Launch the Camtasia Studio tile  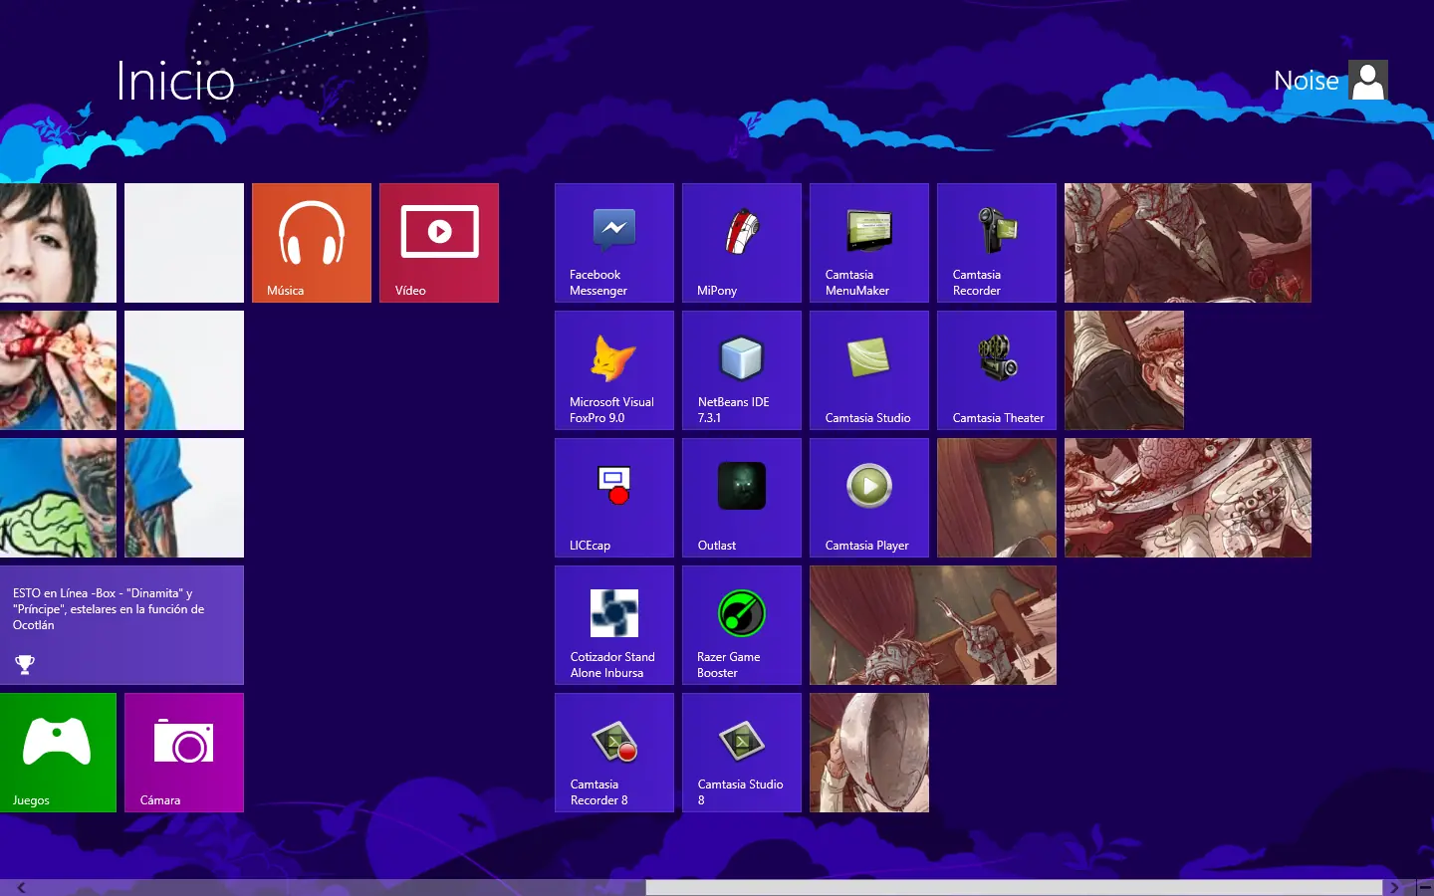(869, 370)
